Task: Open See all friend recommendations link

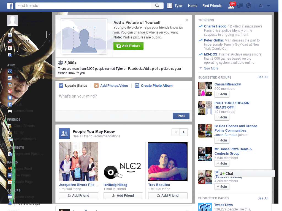Action: [x=96, y=136]
